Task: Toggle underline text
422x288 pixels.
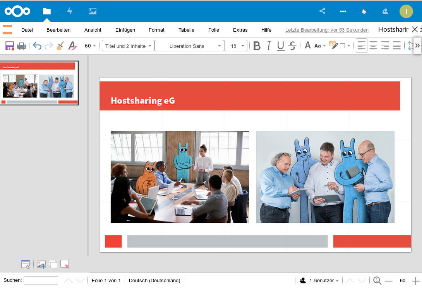Action: point(280,46)
